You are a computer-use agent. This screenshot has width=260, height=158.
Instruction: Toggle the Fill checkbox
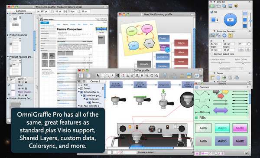(211, 12)
